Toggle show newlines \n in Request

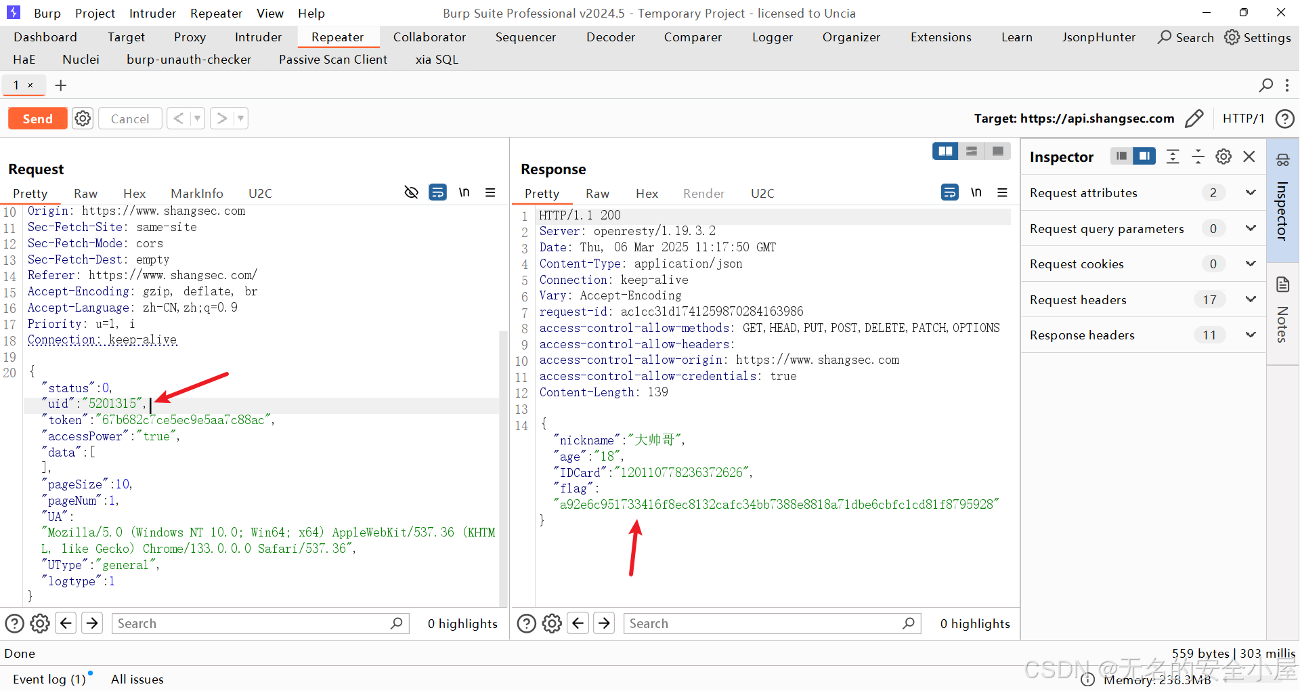coord(464,192)
